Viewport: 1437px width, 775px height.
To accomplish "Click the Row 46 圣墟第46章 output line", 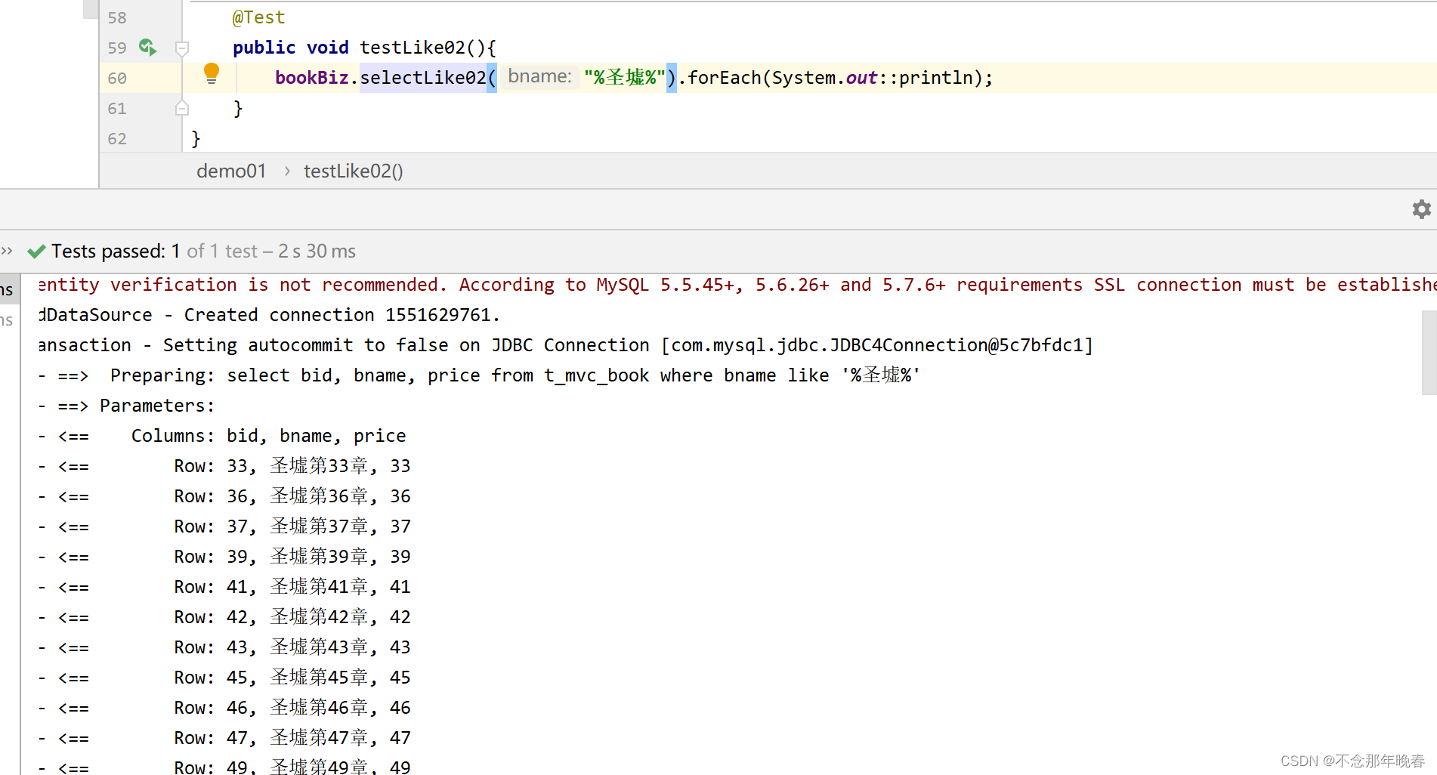I will coord(224,708).
